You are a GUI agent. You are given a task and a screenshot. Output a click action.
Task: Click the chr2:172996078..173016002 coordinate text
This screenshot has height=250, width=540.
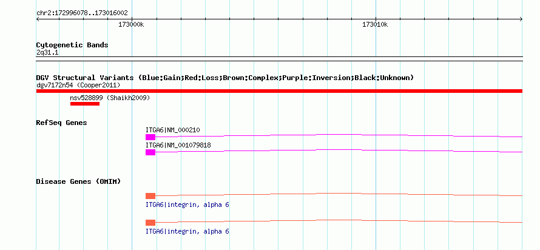82,13
